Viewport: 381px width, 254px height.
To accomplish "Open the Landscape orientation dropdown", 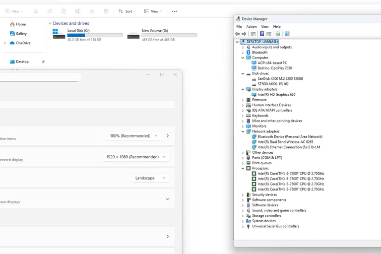I will (151, 178).
